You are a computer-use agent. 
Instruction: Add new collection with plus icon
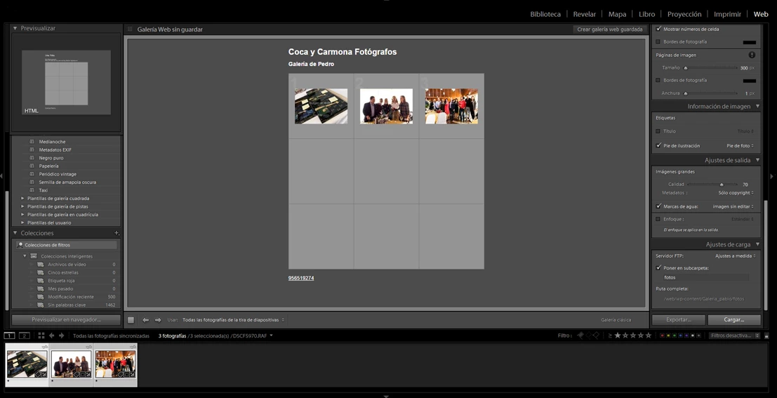(117, 233)
